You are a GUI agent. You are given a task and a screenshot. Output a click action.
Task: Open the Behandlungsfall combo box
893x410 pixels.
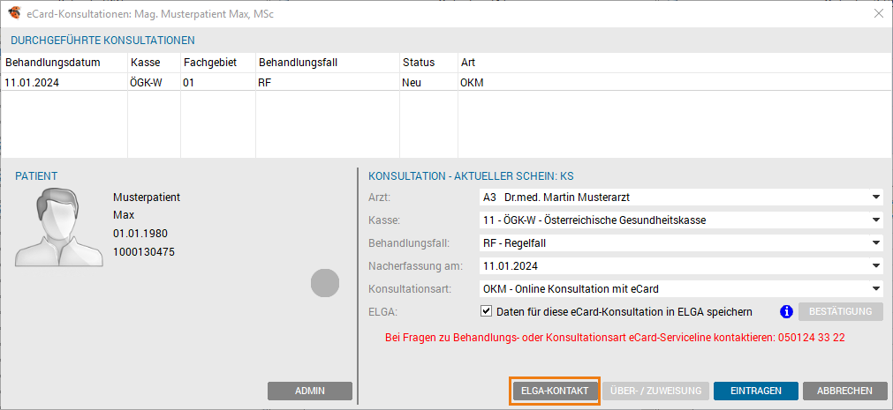[x=681, y=242]
